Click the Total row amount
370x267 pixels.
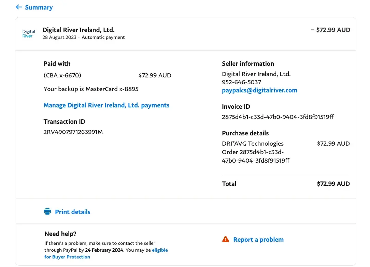click(x=333, y=184)
